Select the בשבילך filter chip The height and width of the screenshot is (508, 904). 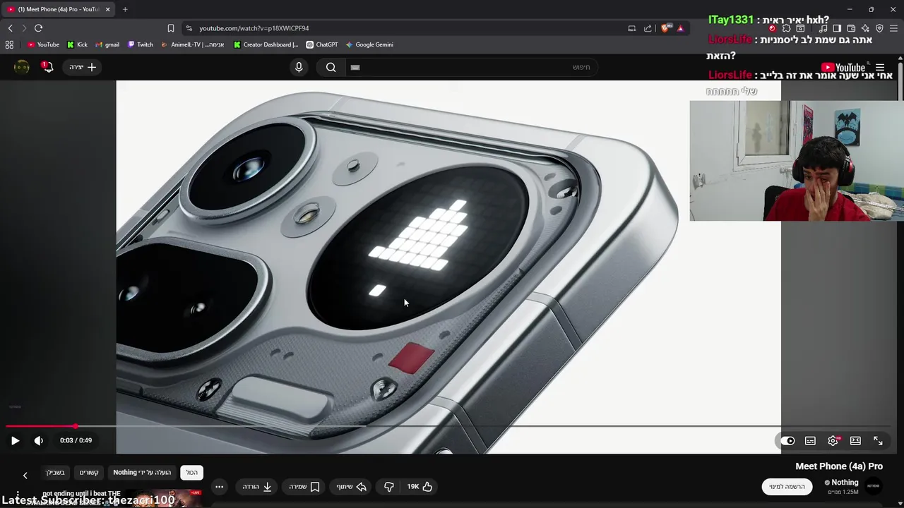click(x=55, y=473)
